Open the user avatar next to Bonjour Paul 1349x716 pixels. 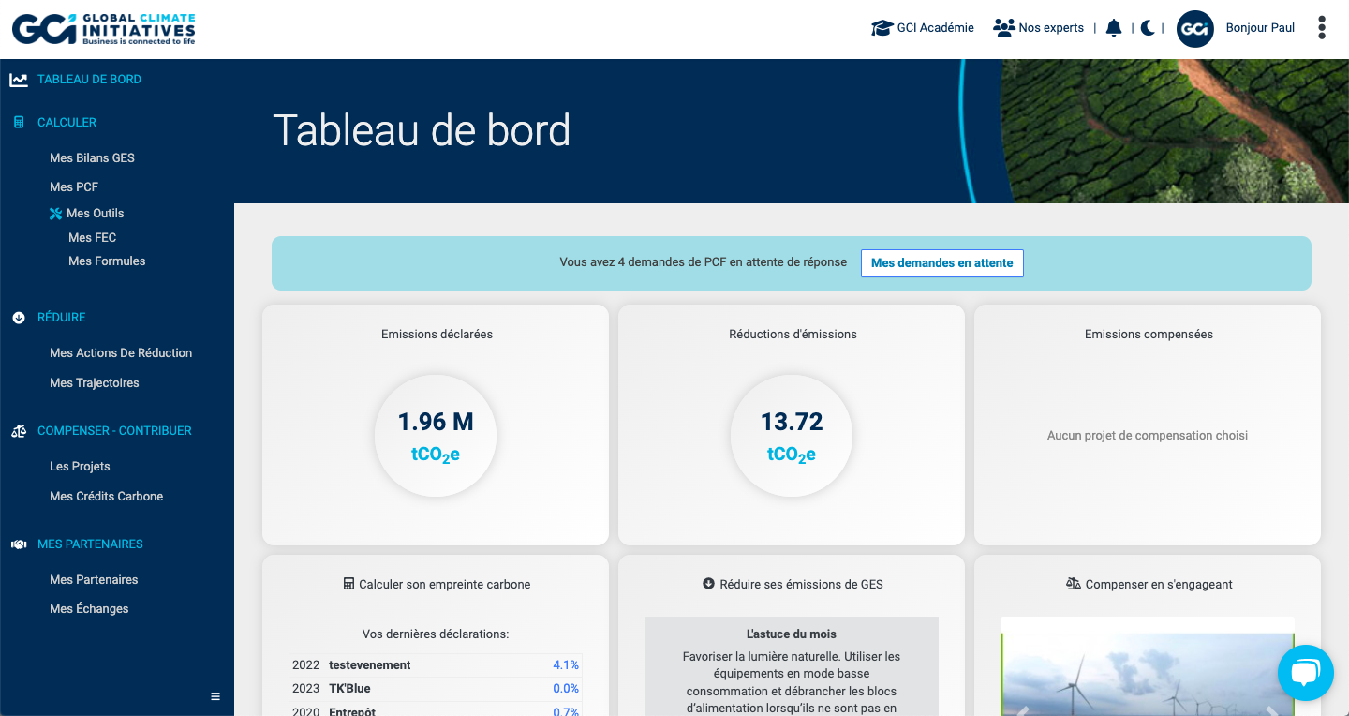click(1194, 28)
